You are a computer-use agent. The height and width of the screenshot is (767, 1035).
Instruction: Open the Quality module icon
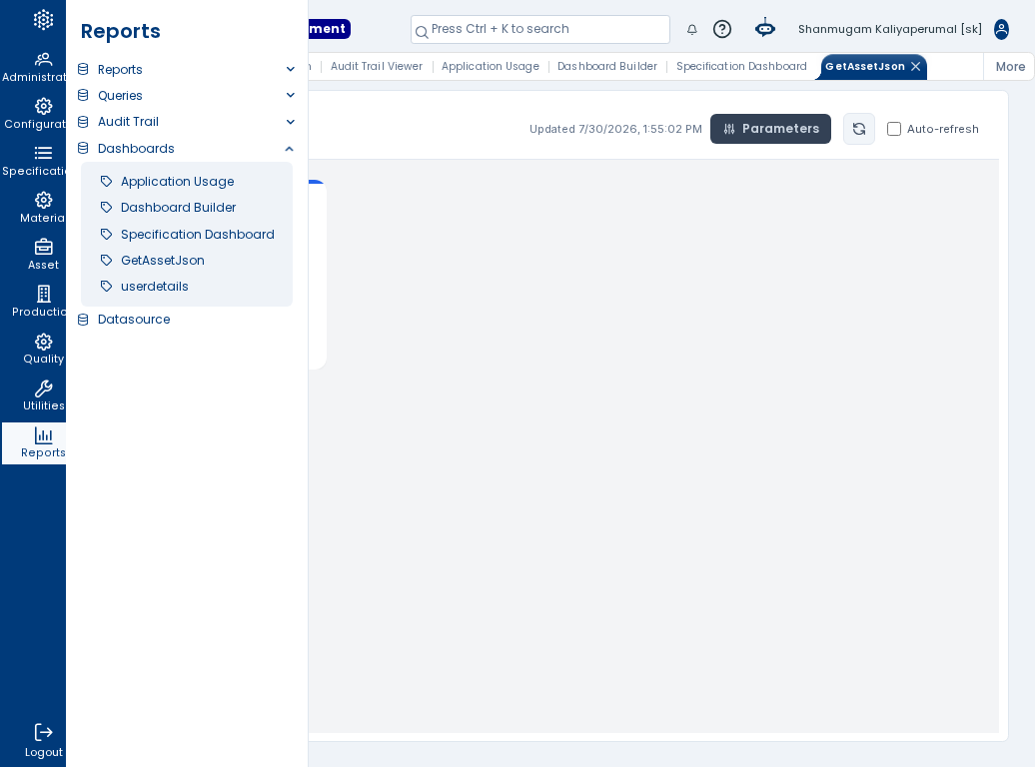[44, 342]
